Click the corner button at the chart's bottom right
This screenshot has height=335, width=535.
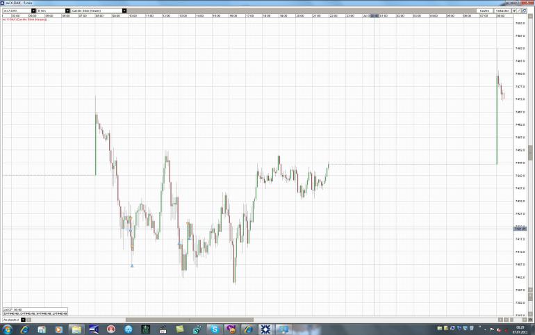[531, 320]
